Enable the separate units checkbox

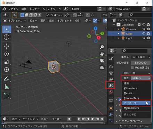pos(132,68)
